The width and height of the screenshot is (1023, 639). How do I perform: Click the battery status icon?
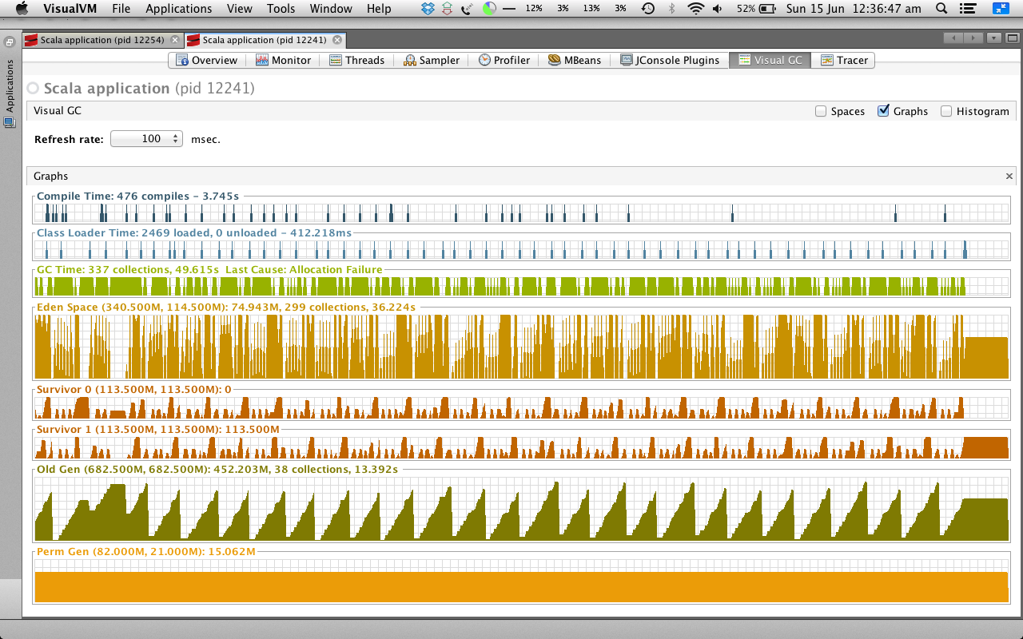pyautogui.click(x=767, y=9)
